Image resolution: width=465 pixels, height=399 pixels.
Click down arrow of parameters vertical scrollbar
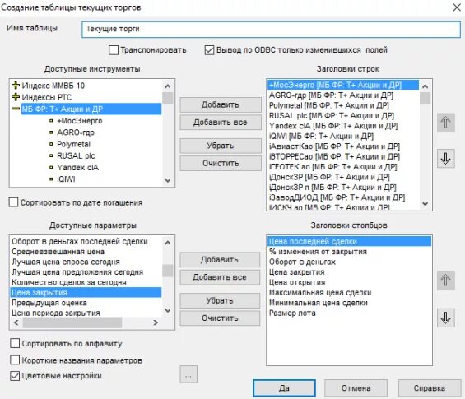click(x=168, y=311)
